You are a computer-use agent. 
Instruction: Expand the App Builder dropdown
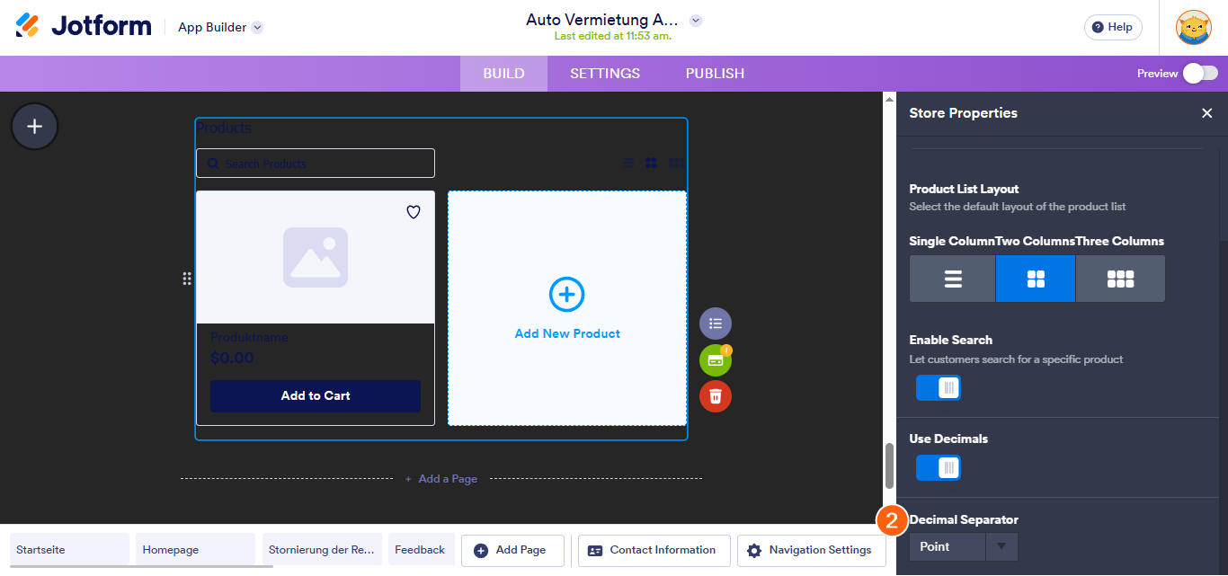pos(257,28)
